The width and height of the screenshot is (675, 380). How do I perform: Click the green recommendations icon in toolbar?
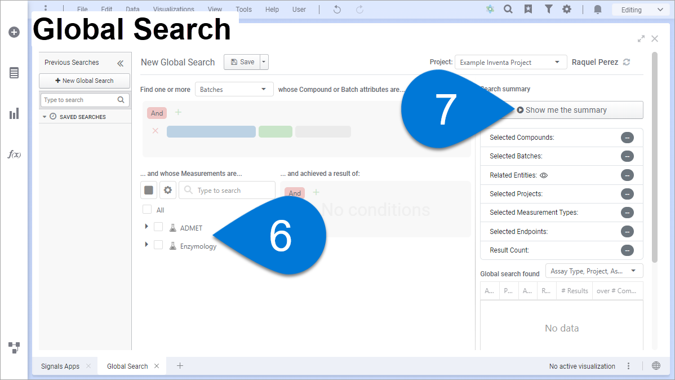[x=490, y=9]
